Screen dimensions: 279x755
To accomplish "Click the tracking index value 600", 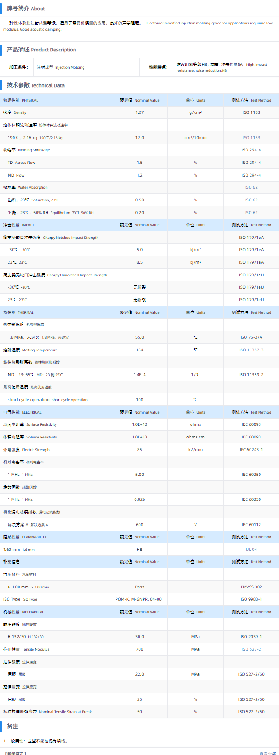I will point(139,525).
